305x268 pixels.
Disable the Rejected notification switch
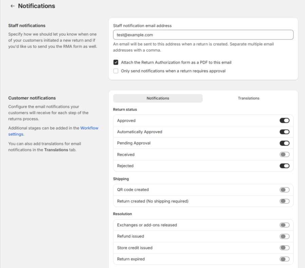(284, 166)
